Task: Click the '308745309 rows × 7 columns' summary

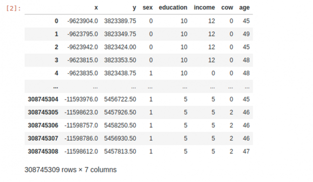Action: (x=71, y=170)
